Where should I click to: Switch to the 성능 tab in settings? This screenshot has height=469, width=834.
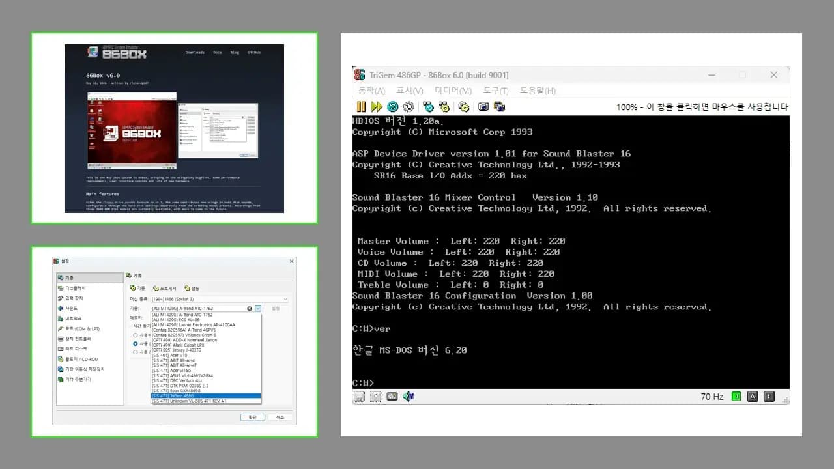(x=192, y=288)
